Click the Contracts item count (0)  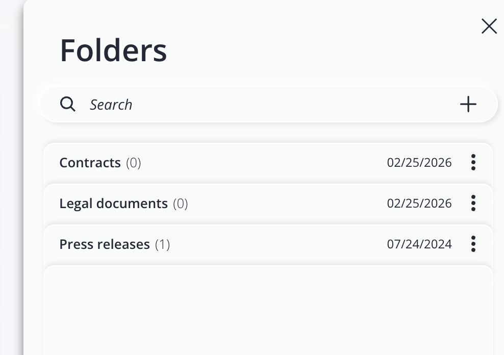point(134,163)
